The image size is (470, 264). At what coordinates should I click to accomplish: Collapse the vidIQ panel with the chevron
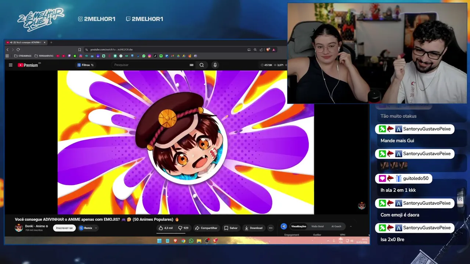351,227
